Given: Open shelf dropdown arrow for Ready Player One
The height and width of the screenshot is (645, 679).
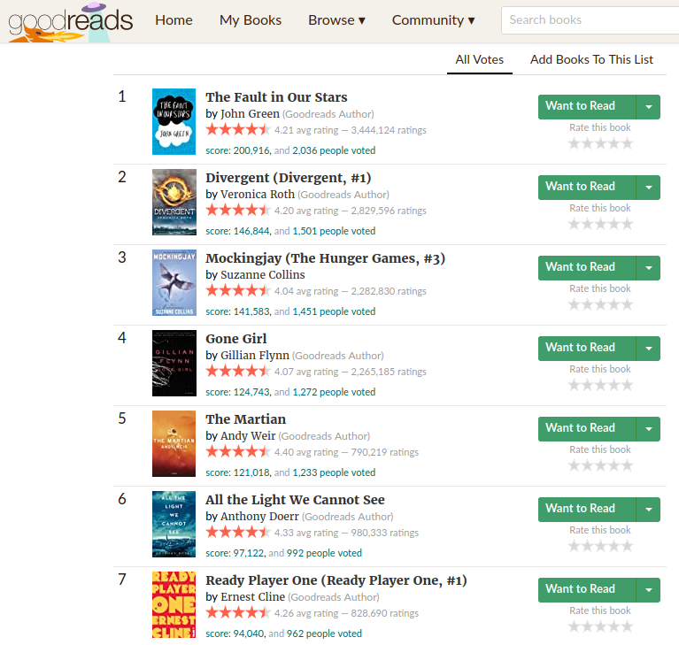Looking at the screenshot, I should click(648, 589).
